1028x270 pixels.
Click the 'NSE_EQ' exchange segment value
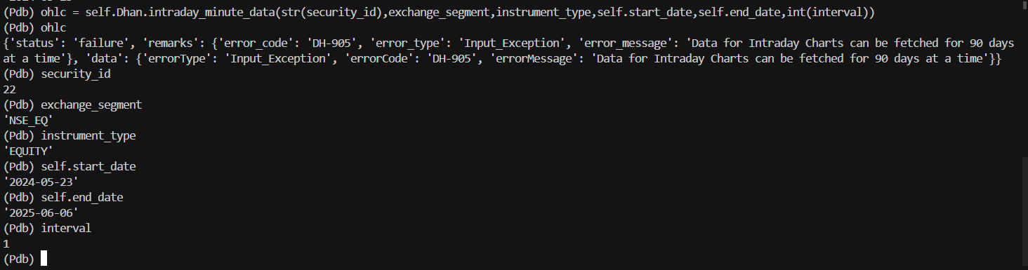pos(28,120)
